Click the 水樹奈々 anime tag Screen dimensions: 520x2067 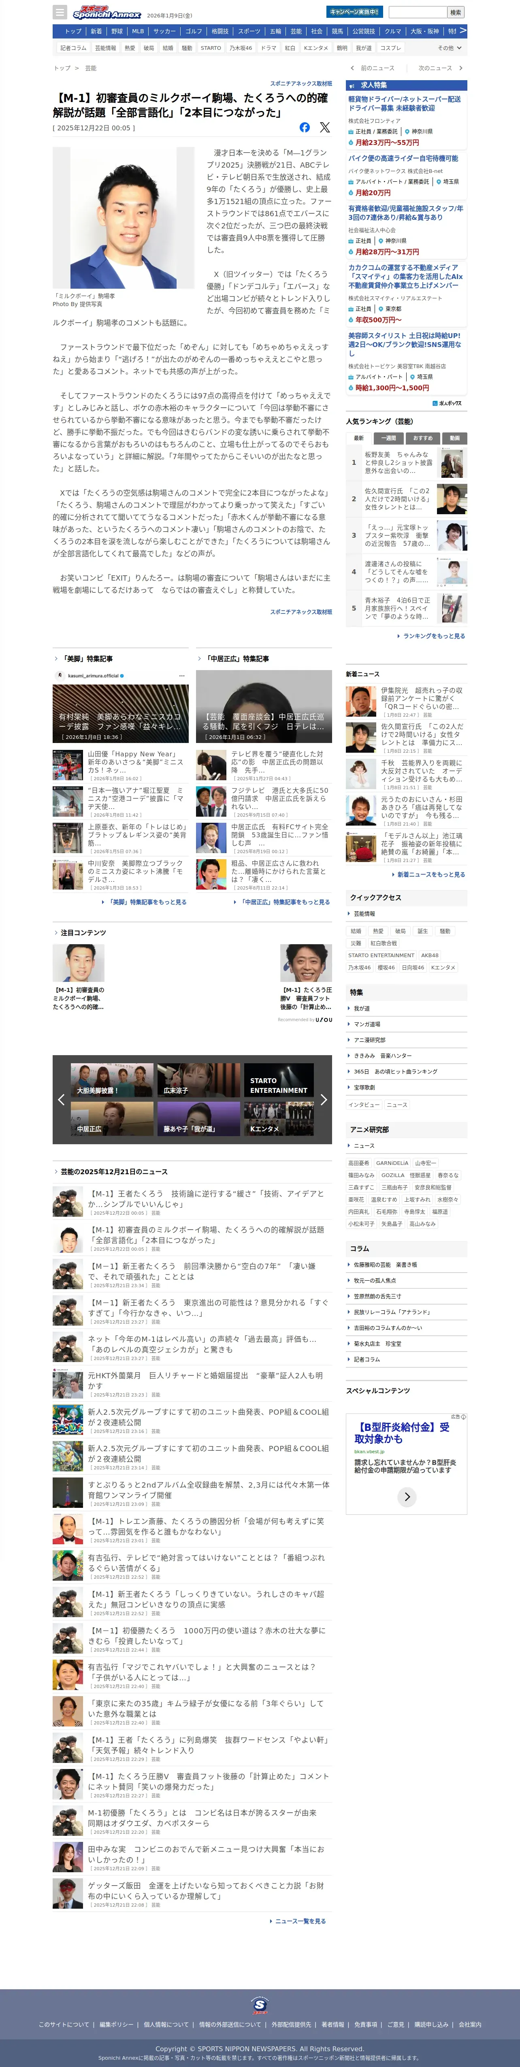pyautogui.click(x=448, y=1200)
